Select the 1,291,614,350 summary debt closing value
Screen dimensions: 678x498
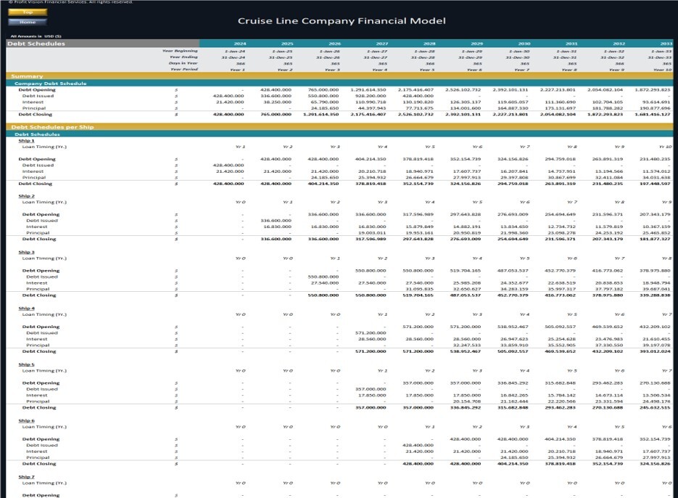point(321,114)
